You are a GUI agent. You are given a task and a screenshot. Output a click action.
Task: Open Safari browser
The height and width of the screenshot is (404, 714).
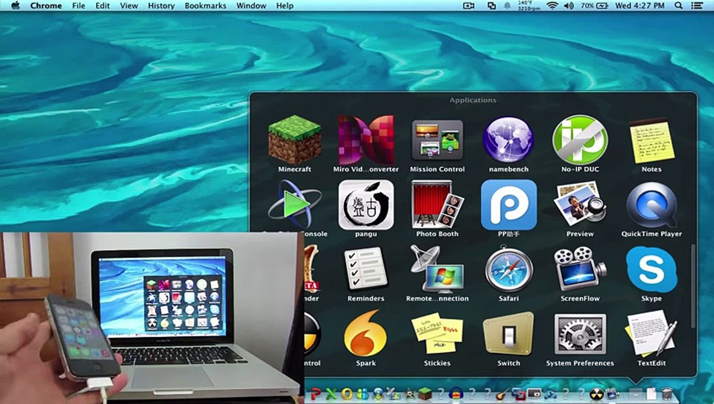(x=509, y=269)
